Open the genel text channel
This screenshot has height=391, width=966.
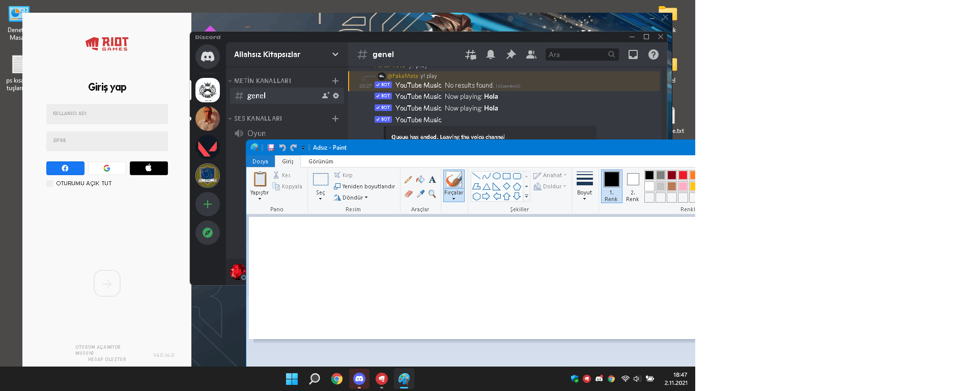[287, 96]
